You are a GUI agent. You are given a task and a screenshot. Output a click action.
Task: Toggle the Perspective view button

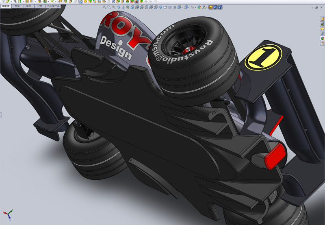click(x=220, y=7)
